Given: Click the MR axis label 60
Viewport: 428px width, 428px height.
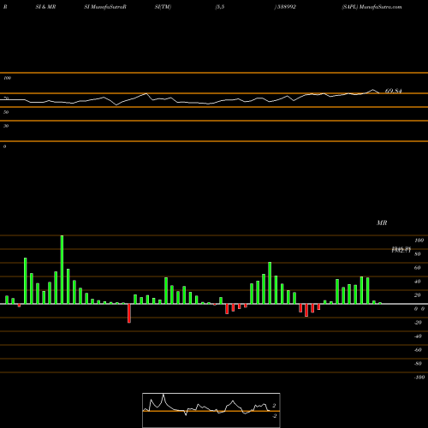Looking at the screenshot, I should [x=418, y=268].
